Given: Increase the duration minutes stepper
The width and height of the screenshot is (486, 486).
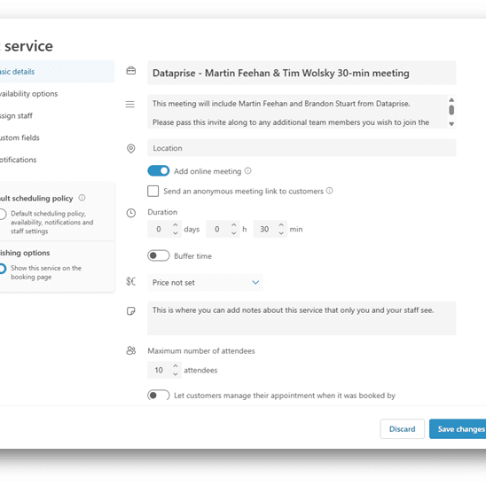Looking at the screenshot, I should (281, 225).
